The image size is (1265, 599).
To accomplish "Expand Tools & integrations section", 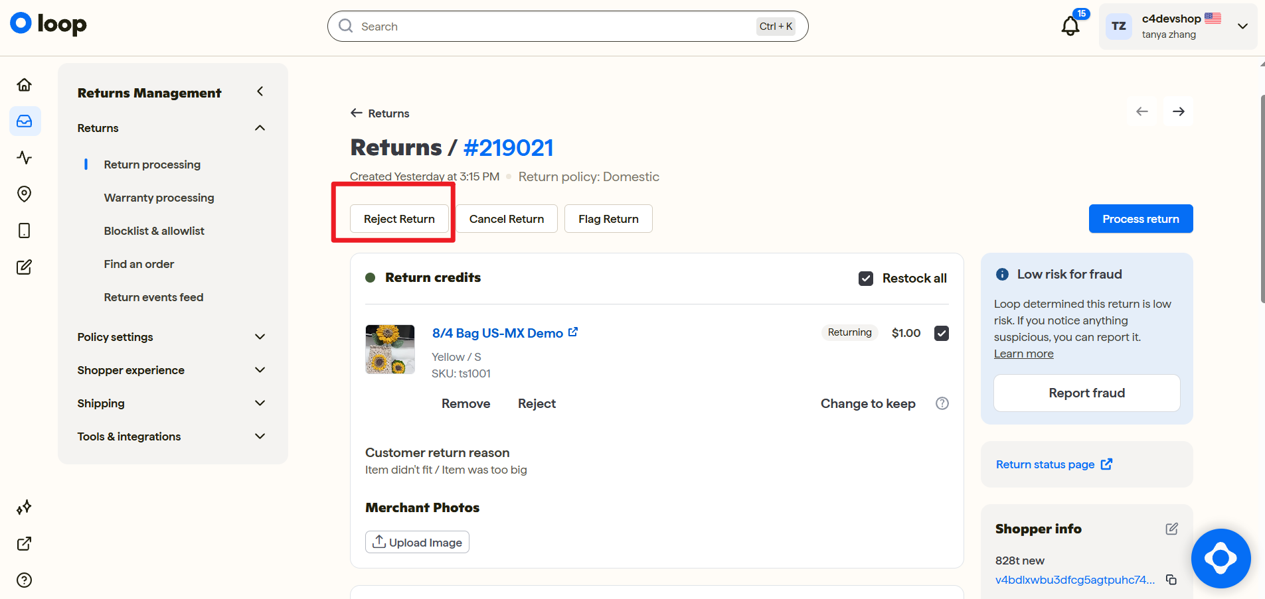I will pos(260,436).
